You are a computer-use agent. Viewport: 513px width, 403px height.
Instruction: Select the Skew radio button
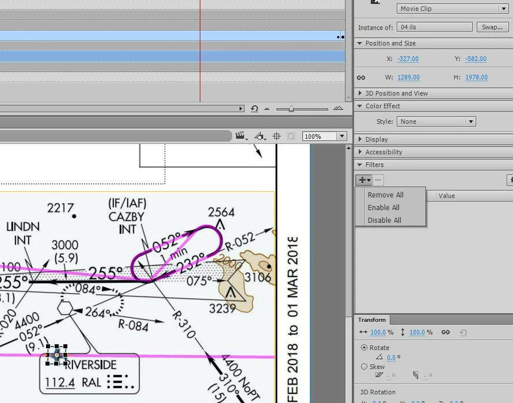click(x=364, y=366)
